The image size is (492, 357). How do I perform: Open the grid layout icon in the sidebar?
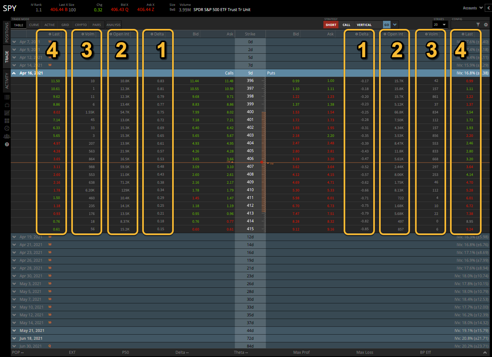[x=7, y=120]
